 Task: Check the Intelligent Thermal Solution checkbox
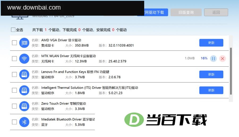[x=14, y=90]
